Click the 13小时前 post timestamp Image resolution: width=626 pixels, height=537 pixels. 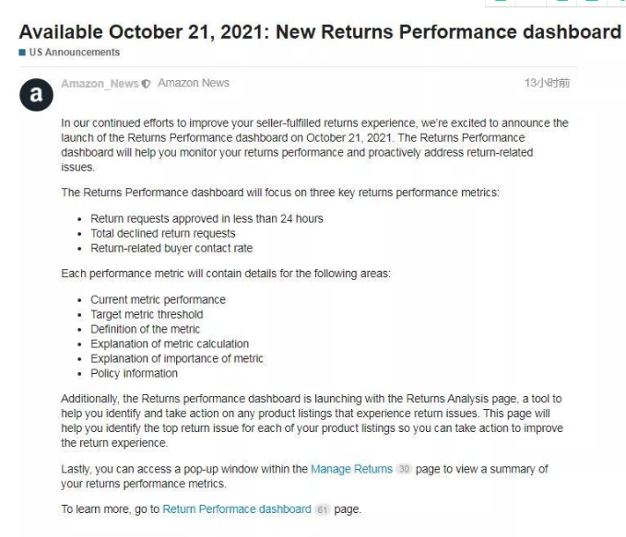pyautogui.click(x=547, y=83)
